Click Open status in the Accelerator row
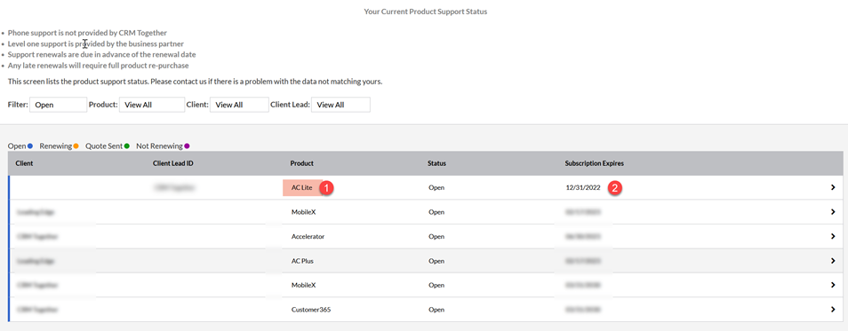The height and width of the screenshot is (331, 848). click(x=436, y=237)
